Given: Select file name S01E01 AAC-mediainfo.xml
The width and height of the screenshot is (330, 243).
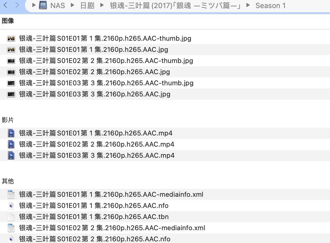Looking at the screenshot, I should [x=111, y=194].
